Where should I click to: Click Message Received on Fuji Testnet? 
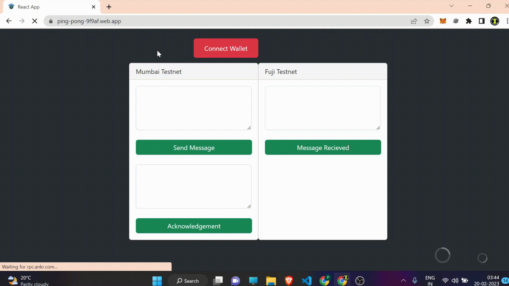point(323,147)
